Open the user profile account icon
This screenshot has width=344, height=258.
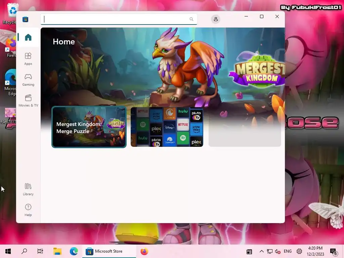coord(216,19)
